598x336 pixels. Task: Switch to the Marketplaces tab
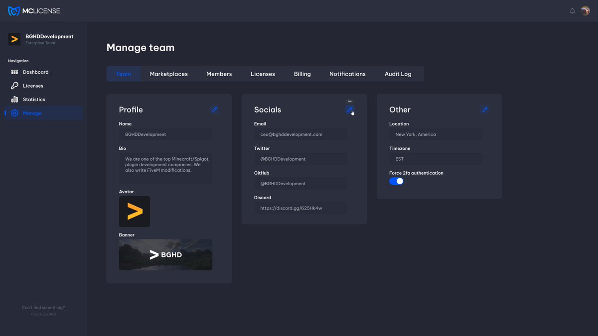tap(169, 74)
